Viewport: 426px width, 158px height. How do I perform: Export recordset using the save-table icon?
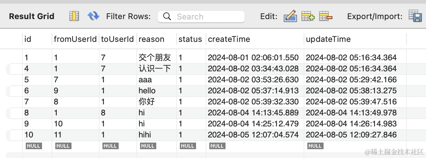point(415,16)
